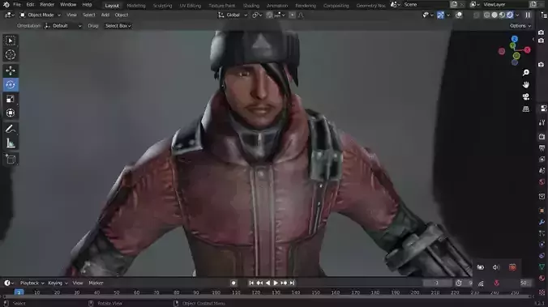Open the Blender logo menu

[6, 5]
